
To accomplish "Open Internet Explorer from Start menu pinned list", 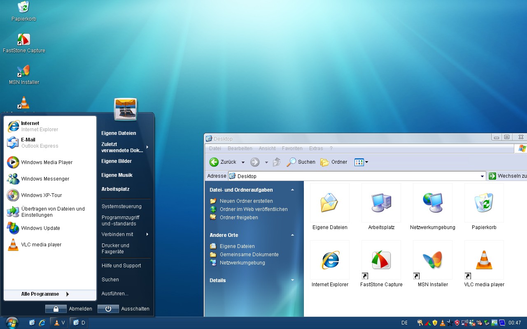I will 50,126.
